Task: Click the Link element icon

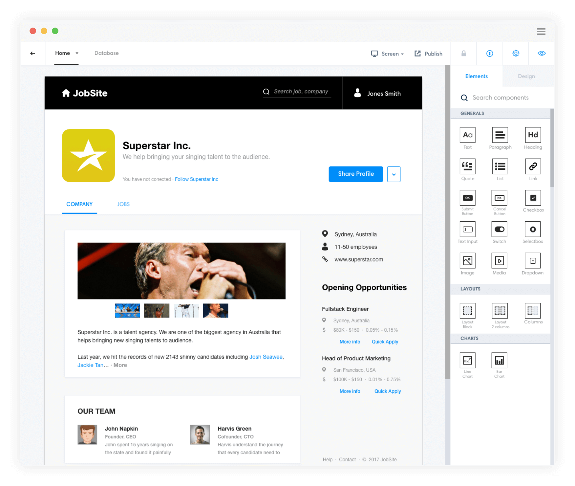Action: [x=533, y=166]
